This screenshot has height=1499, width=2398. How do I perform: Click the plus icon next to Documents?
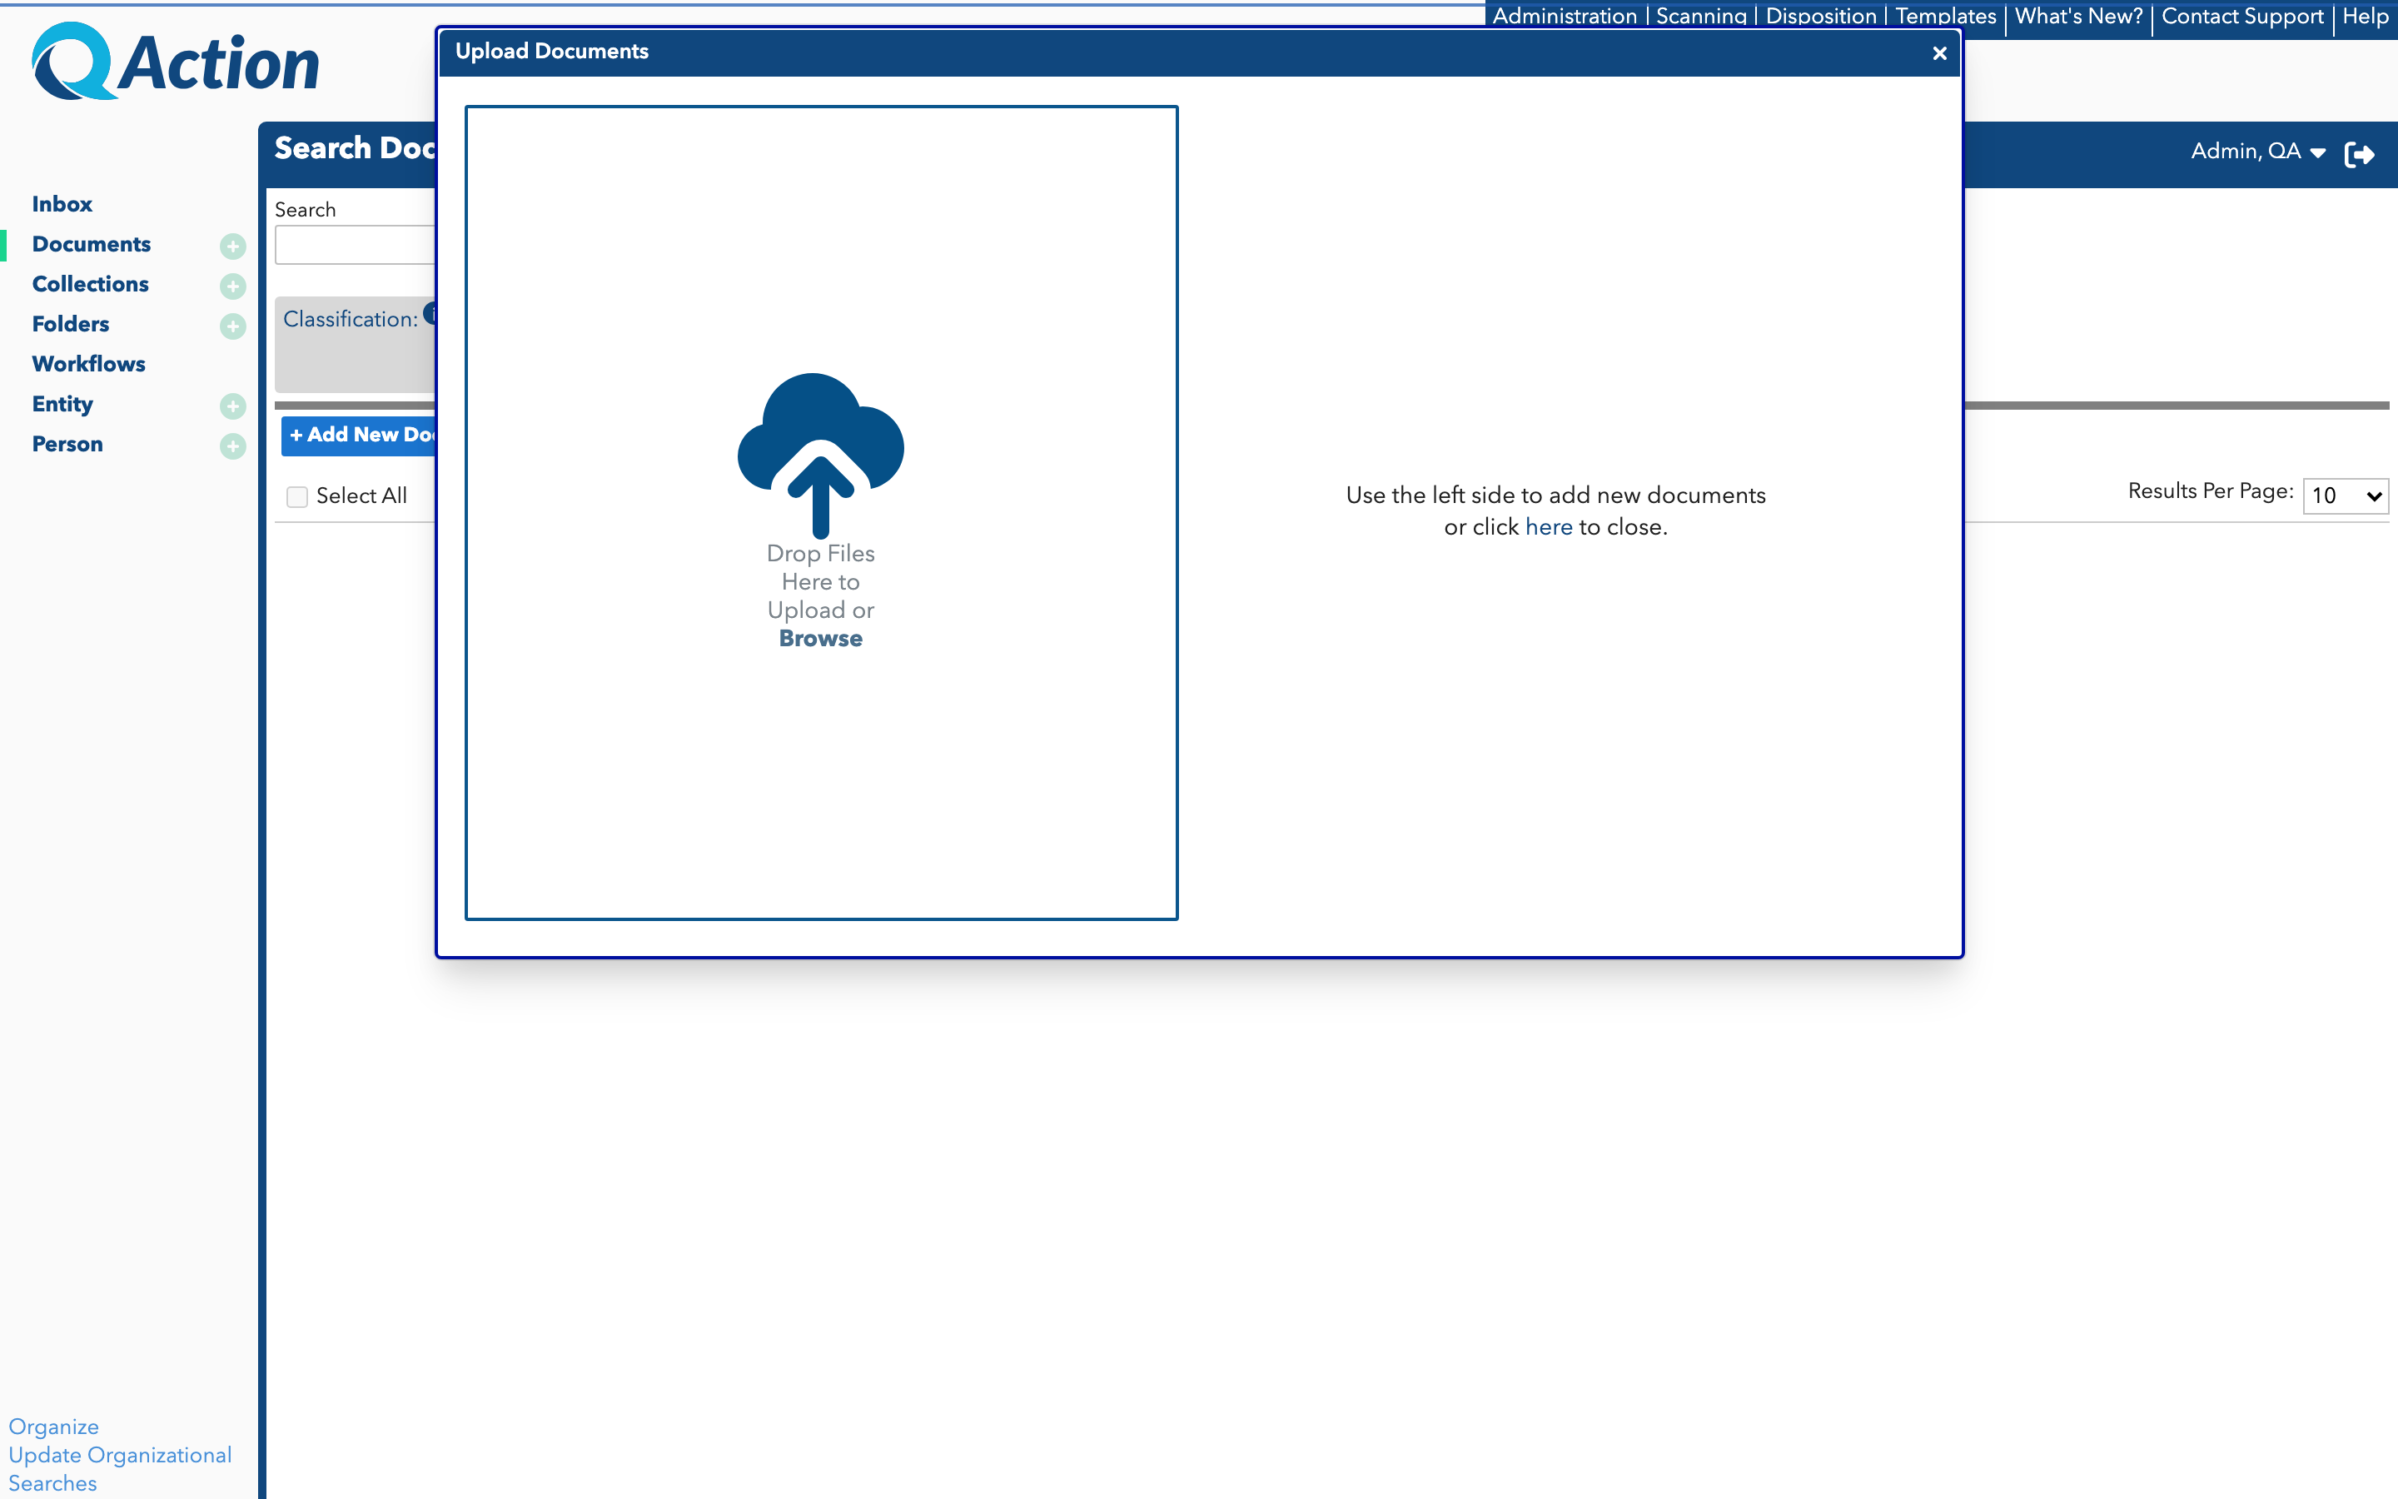click(233, 246)
